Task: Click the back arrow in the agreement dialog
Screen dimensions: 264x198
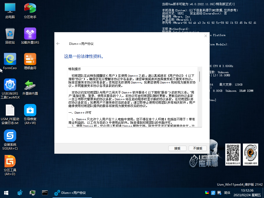Action: [x=58, y=44]
